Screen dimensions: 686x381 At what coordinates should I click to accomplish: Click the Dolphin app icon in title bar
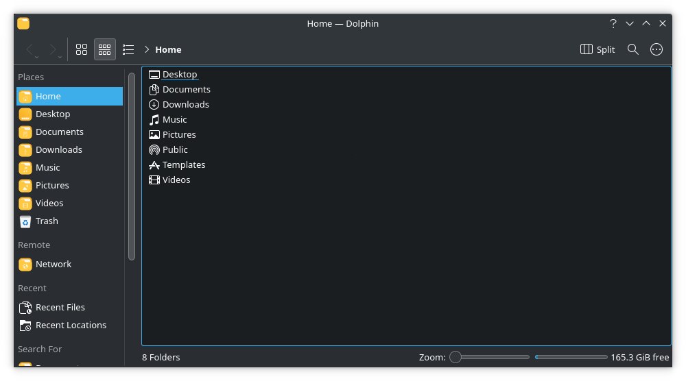click(x=23, y=23)
